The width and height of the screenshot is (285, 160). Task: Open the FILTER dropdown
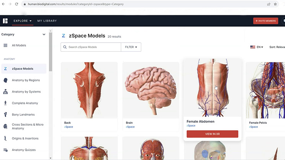point(131,47)
